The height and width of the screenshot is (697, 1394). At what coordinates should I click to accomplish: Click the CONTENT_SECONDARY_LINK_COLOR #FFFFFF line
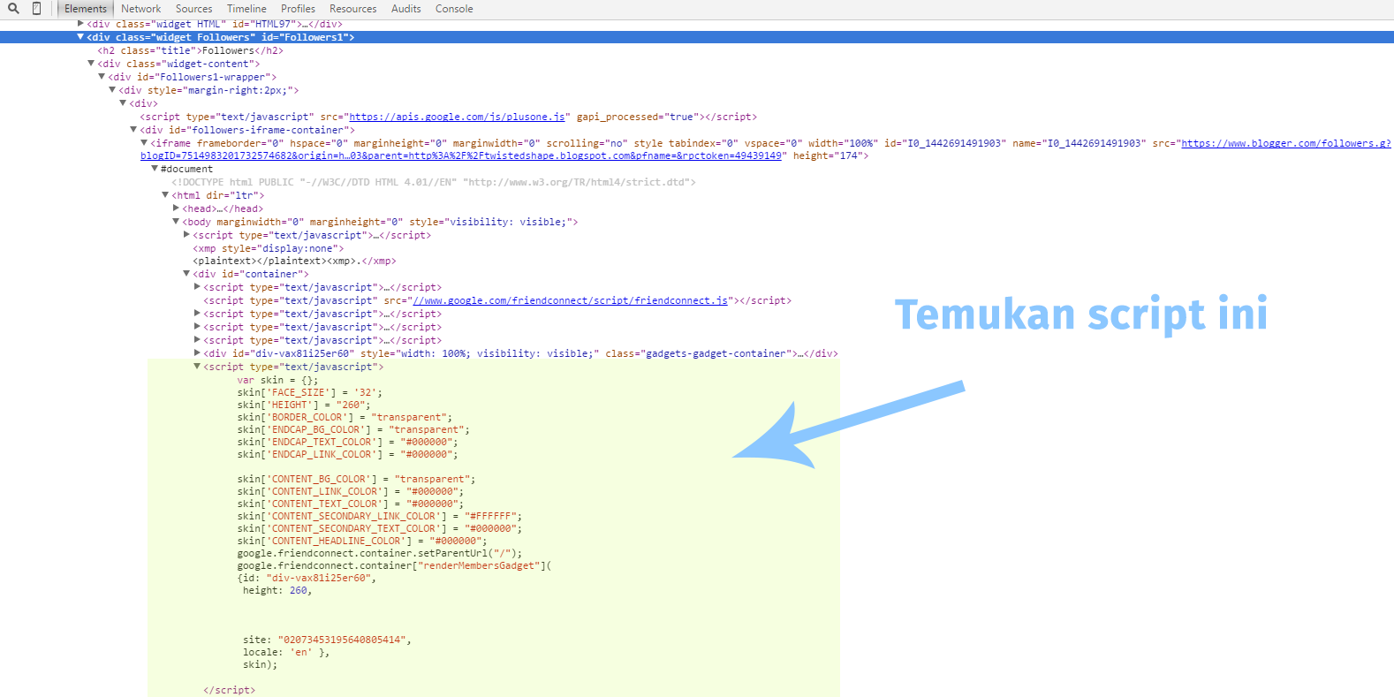point(379,516)
